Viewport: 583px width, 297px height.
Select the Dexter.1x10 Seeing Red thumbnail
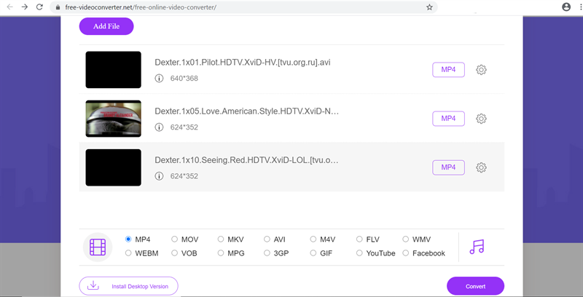click(x=114, y=167)
